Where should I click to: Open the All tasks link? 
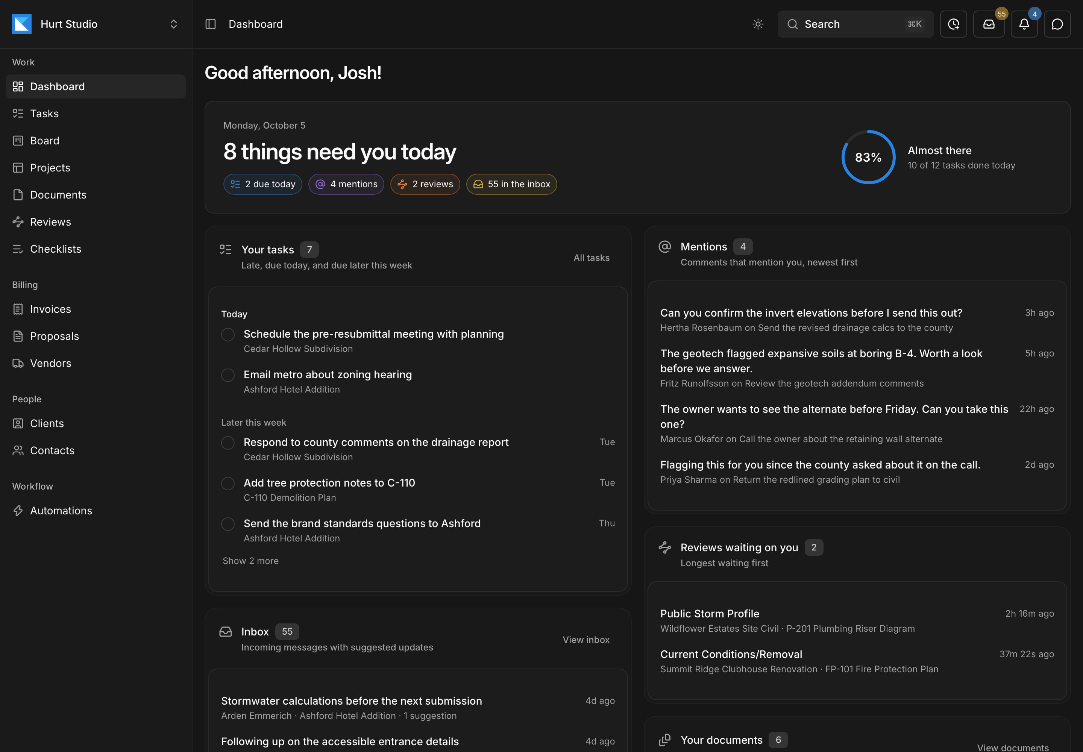click(x=592, y=258)
